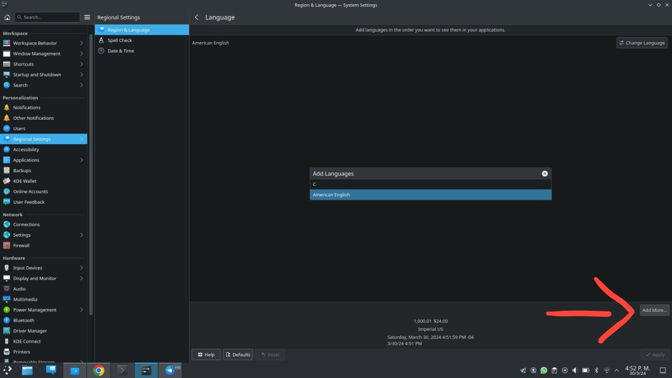Open Backups settings
The image size is (672, 378).
click(x=44, y=171)
